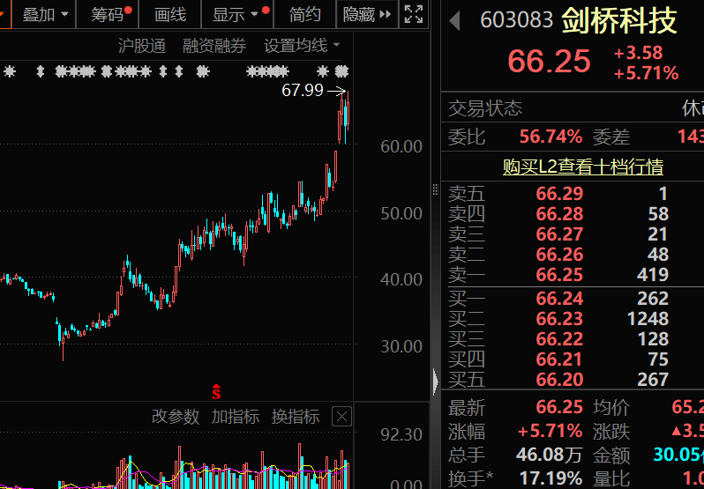
Task: Go to previous stock using the left arrow
Action: 455,20
